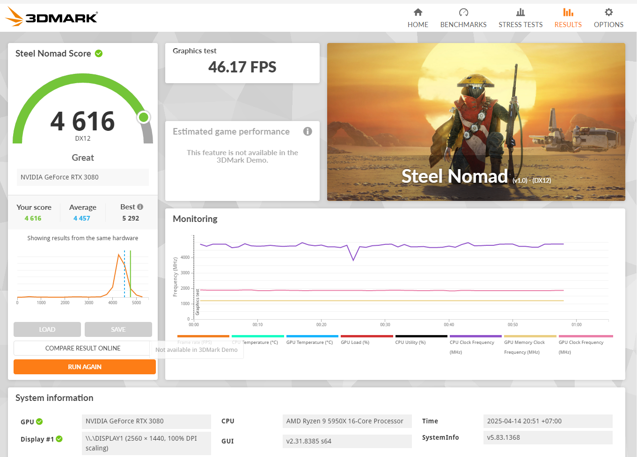Click the green 4 616 under Your score
Viewport: 637px width, 457px height.
coord(33,218)
